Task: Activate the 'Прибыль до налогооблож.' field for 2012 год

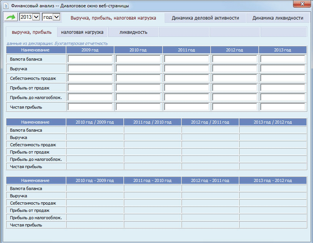Action: 235,97
